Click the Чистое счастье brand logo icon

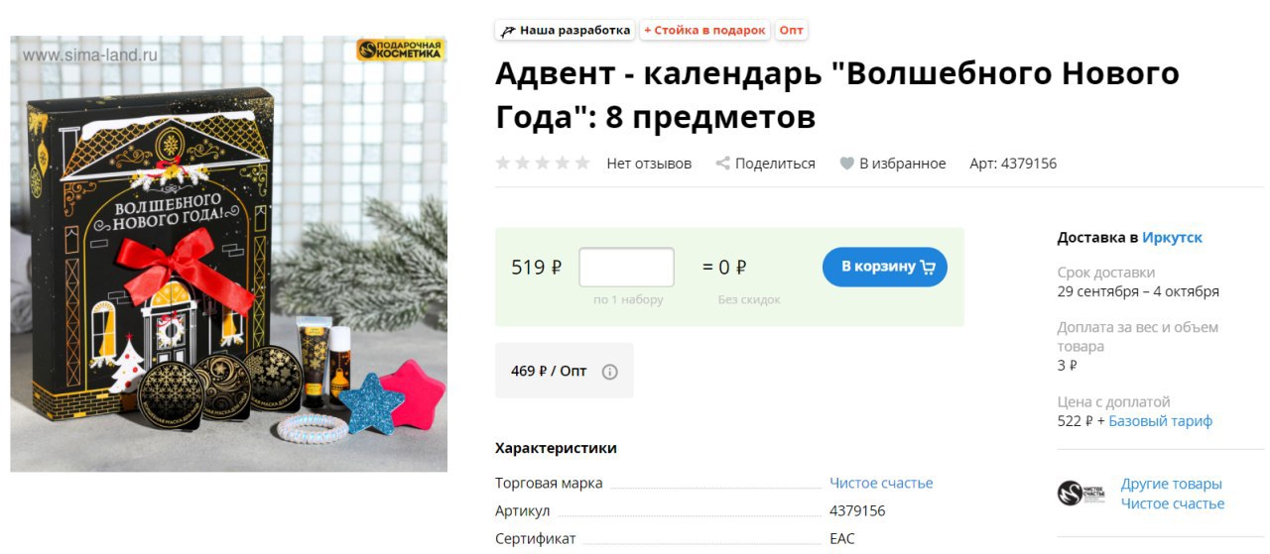[1081, 494]
